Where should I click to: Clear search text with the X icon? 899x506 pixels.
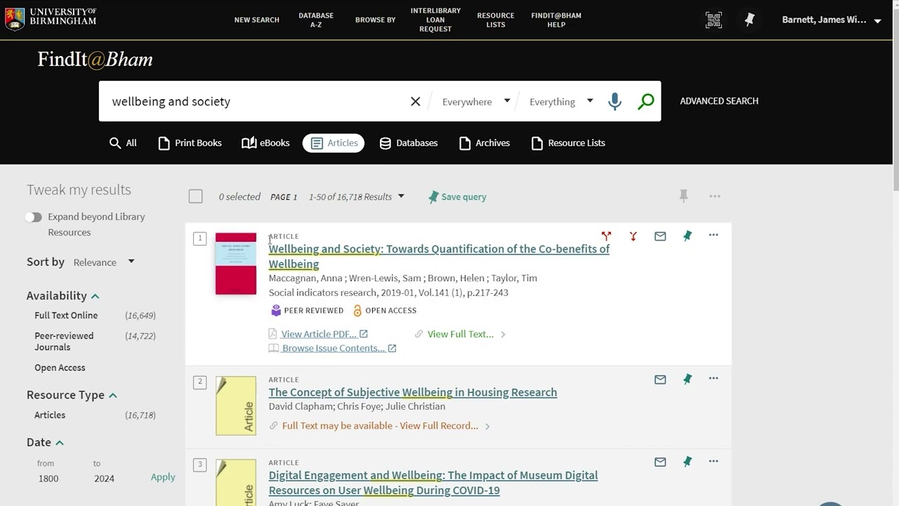(x=415, y=101)
